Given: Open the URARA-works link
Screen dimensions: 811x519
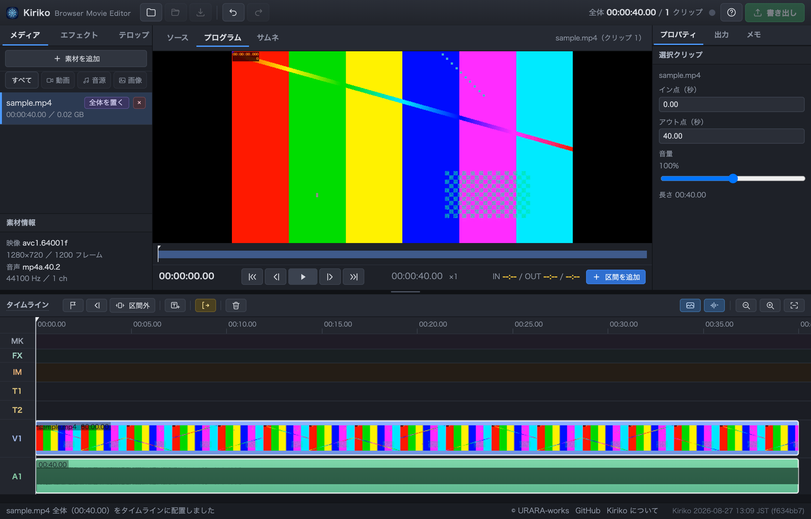Looking at the screenshot, I should [x=540, y=510].
